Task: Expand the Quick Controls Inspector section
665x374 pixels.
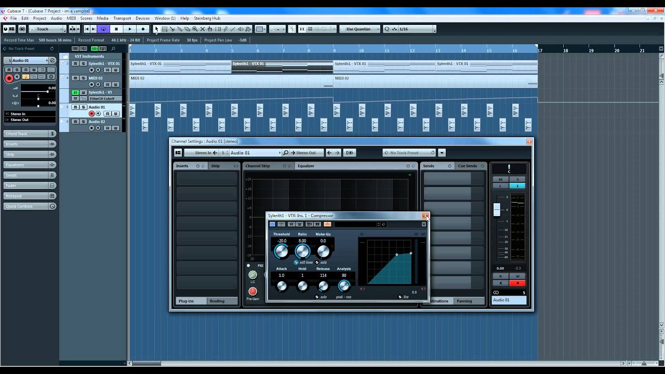Action: pyautogui.click(x=30, y=206)
